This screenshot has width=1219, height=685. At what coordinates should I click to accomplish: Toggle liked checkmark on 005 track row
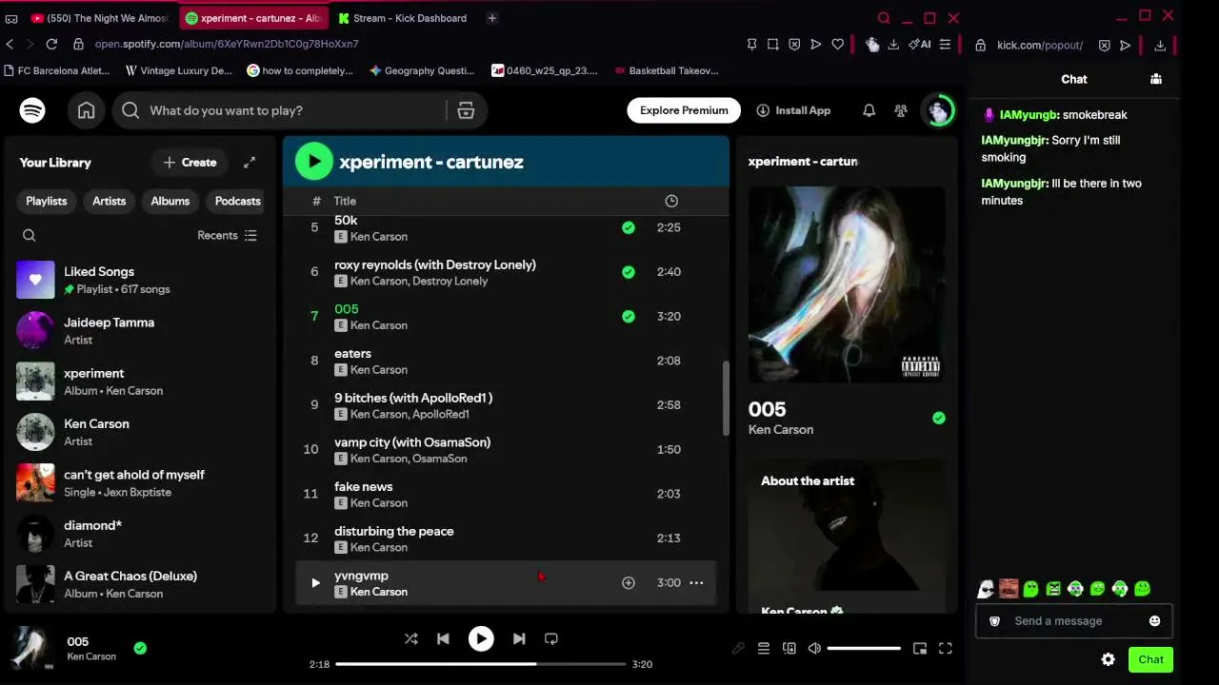tap(629, 316)
